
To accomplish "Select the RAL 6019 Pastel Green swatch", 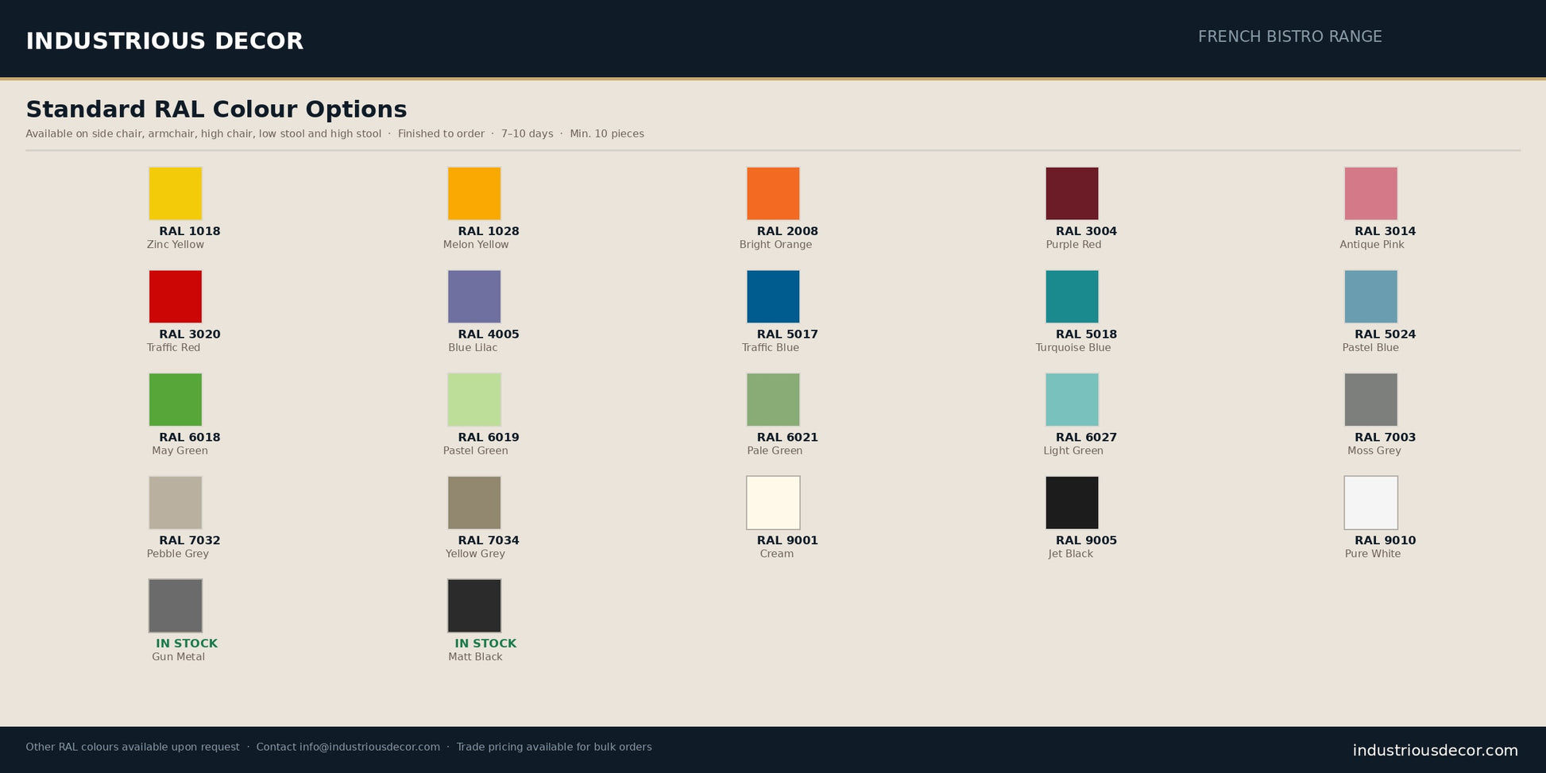I will click(474, 400).
